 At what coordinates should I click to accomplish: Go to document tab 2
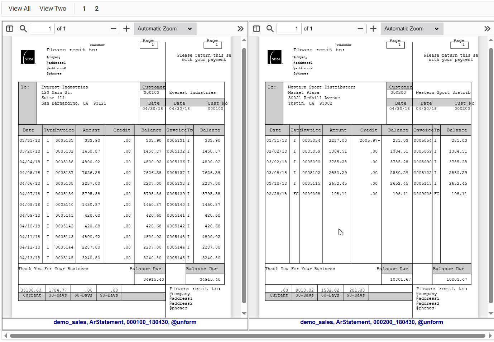(x=97, y=9)
